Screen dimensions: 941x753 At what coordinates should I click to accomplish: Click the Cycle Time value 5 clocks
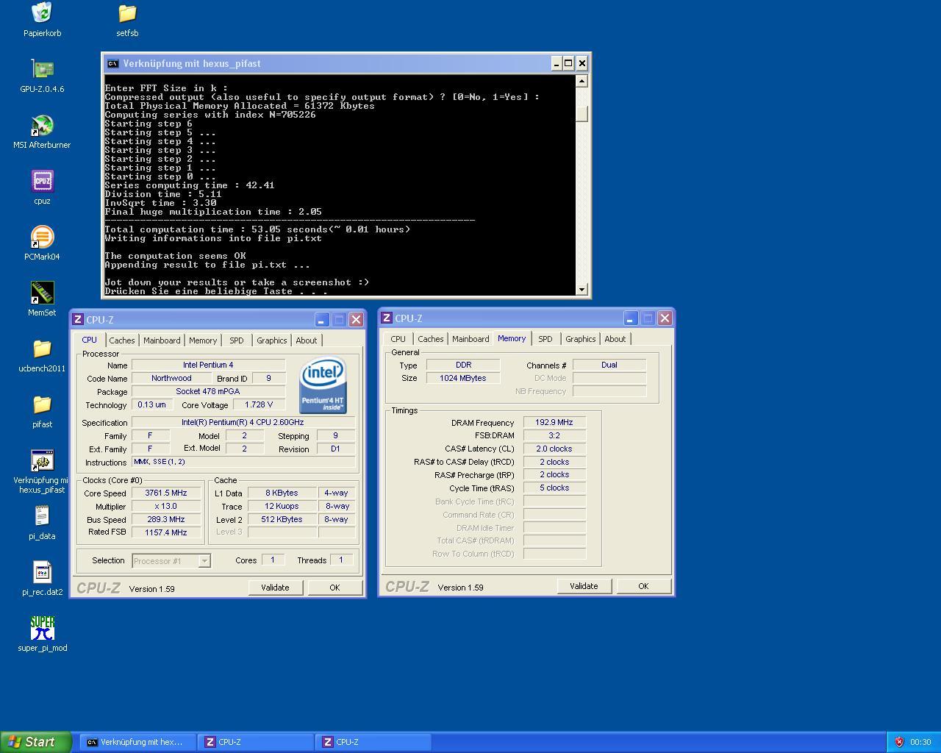pos(554,488)
